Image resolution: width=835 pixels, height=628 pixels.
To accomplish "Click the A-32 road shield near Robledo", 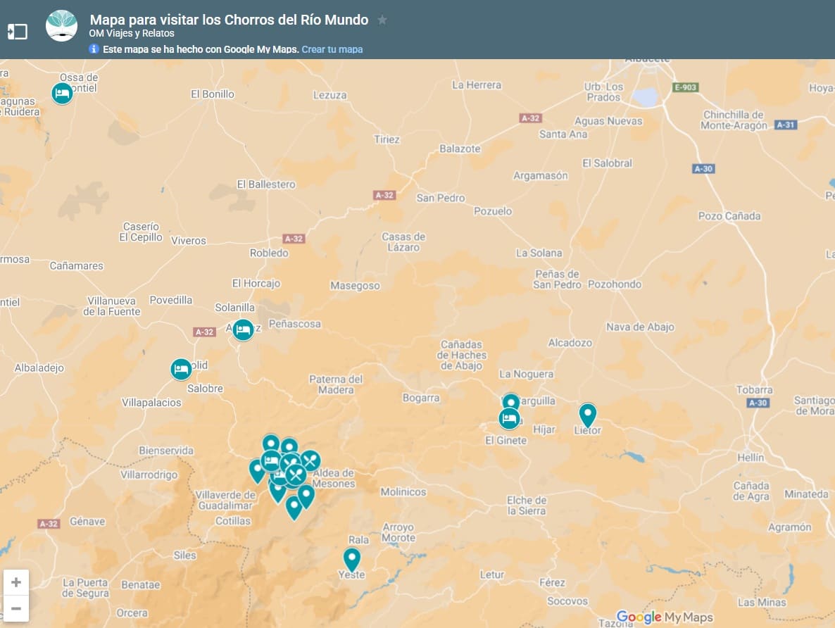I will [x=294, y=239].
